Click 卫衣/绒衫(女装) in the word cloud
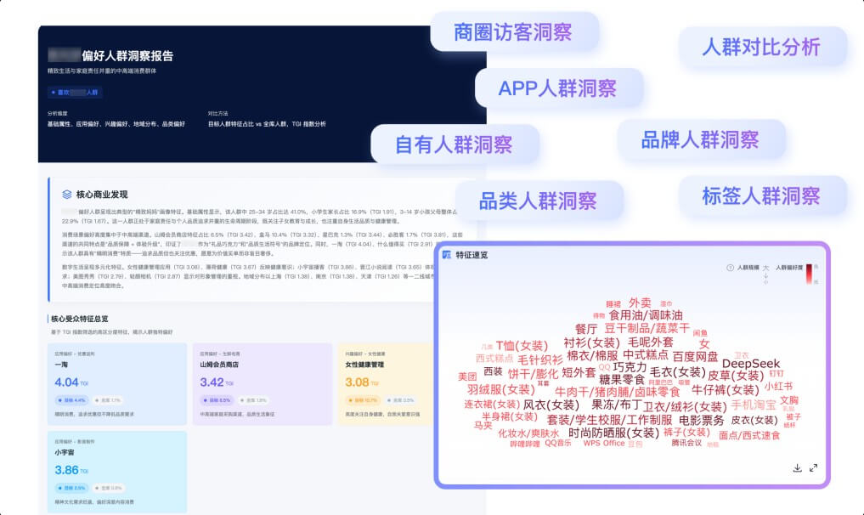864x515 pixels. [686, 406]
